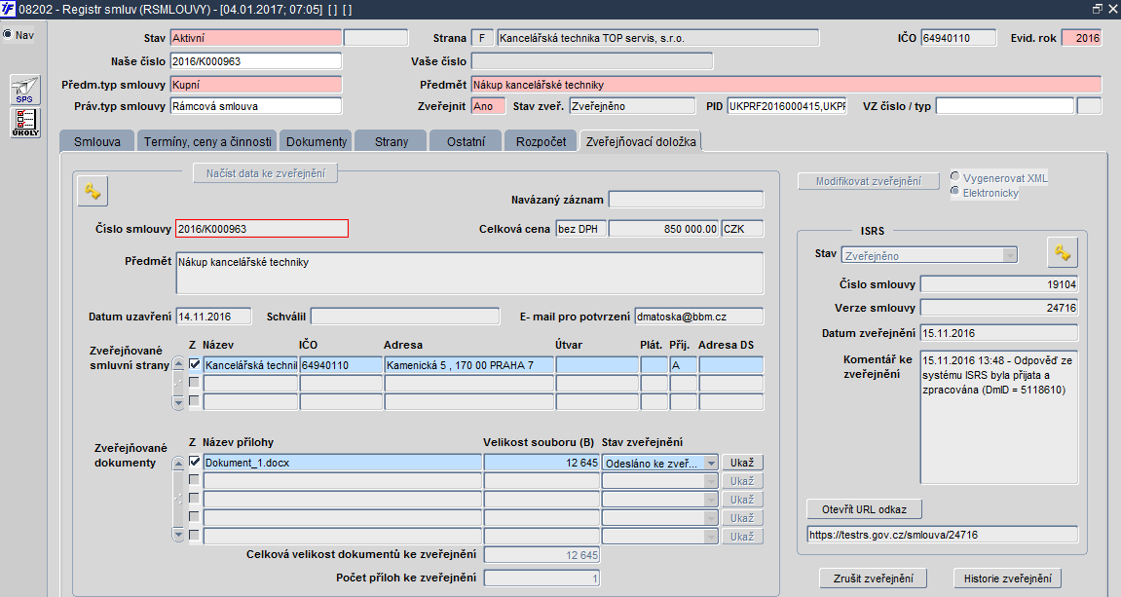The width and height of the screenshot is (1121, 597).
Task: Click Otevřít URL odkaz button
Action: (x=864, y=509)
